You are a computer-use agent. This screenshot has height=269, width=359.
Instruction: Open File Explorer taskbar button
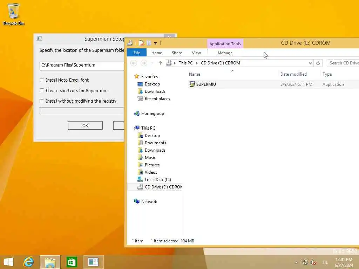(x=50, y=262)
